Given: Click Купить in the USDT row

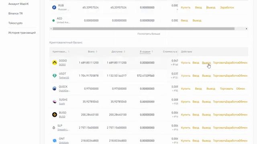Looking at the screenshot, I should tap(186, 76).
